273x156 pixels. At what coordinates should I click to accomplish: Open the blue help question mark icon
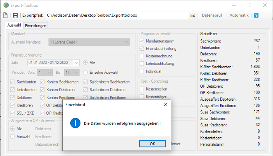pos(256,15)
